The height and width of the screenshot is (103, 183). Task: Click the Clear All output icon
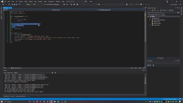click(x=52, y=73)
